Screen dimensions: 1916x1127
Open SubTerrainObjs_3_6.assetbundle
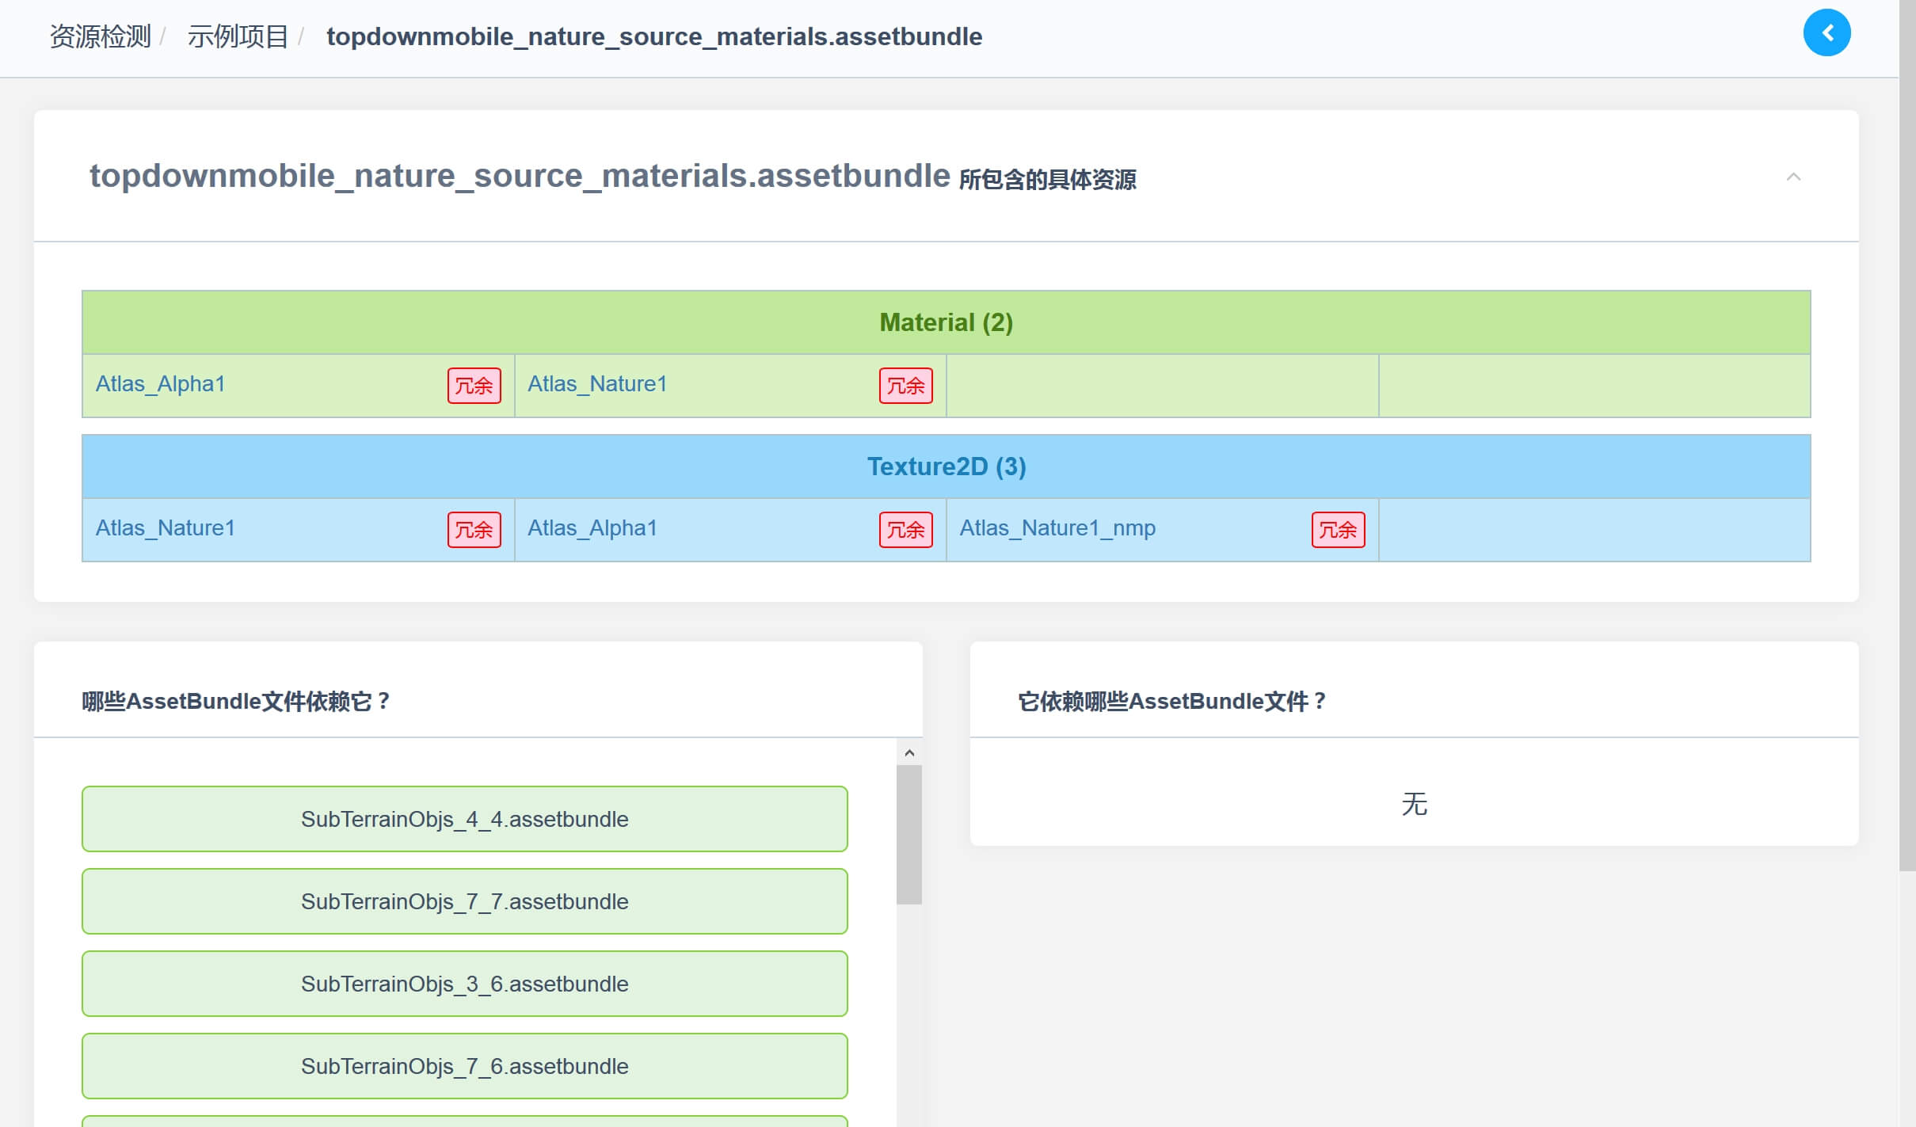coord(464,984)
